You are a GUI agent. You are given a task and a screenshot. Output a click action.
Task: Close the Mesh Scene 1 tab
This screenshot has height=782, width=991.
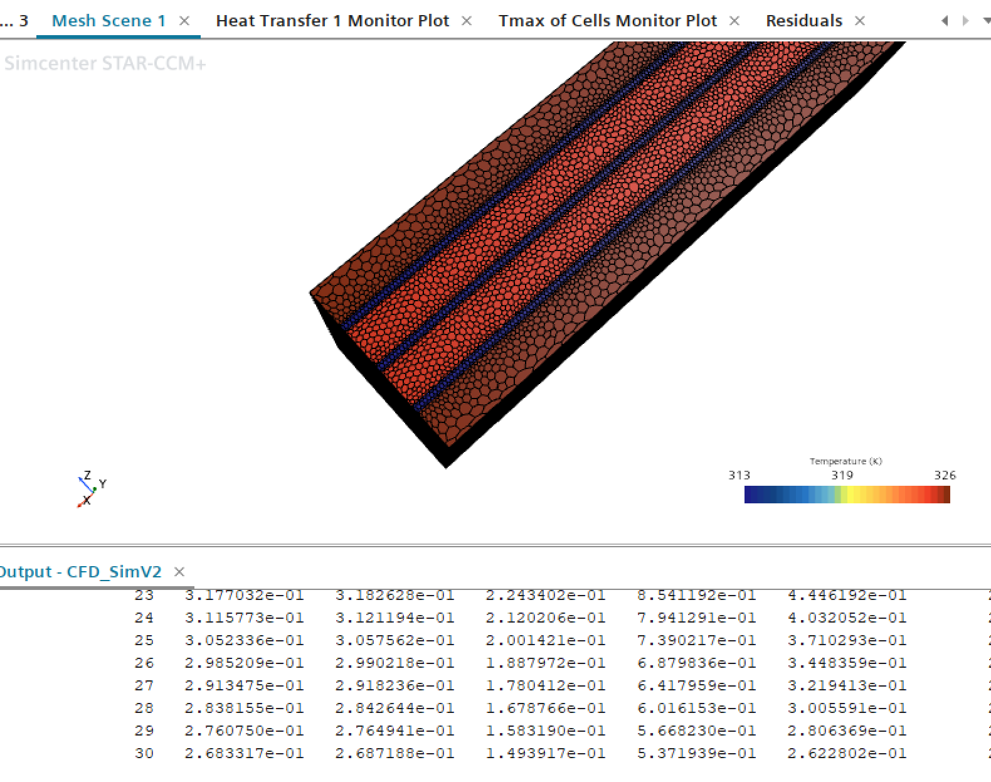[184, 21]
